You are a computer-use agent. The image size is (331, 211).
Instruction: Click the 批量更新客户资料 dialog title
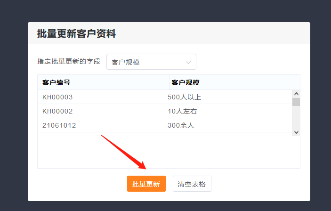[x=76, y=33]
